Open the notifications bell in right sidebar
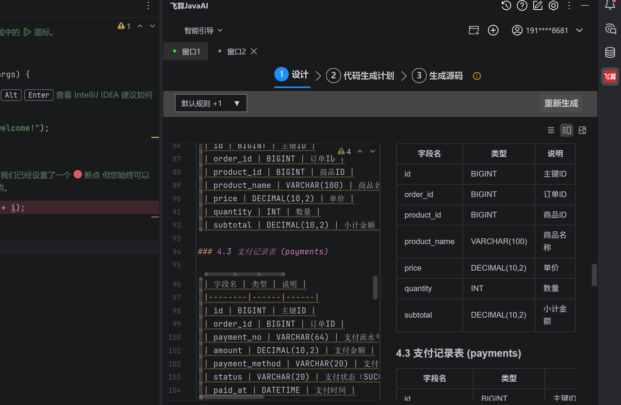 (610, 5)
